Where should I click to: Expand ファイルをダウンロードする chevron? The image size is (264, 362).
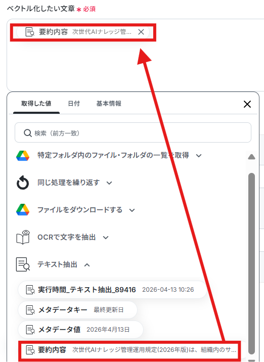click(132, 210)
